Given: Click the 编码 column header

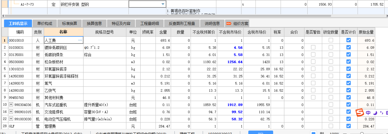Looking at the screenshot, I should tap(20, 32).
